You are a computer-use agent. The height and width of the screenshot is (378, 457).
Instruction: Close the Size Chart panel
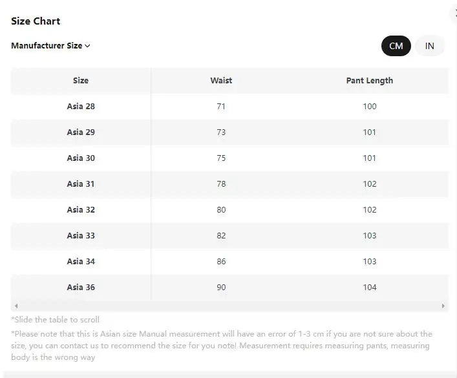click(454, 13)
